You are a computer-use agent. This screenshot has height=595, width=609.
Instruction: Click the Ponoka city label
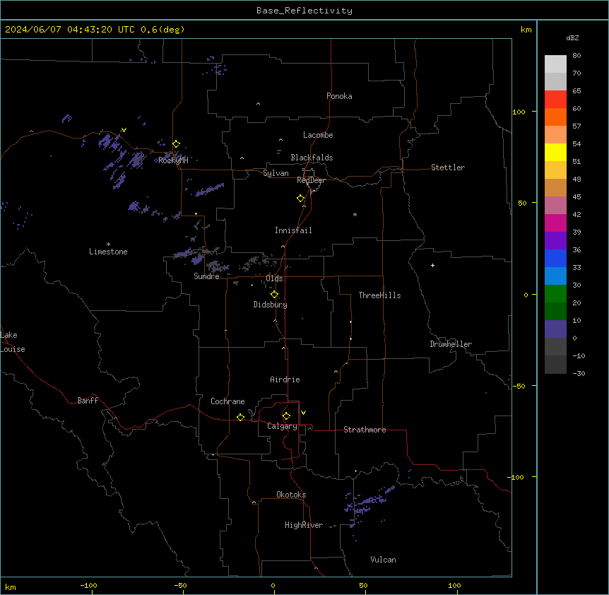(x=339, y=96)
